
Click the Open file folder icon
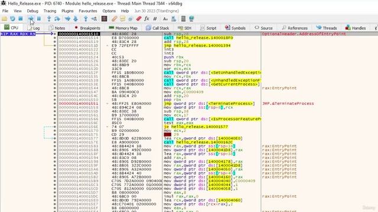pos(4,18)
